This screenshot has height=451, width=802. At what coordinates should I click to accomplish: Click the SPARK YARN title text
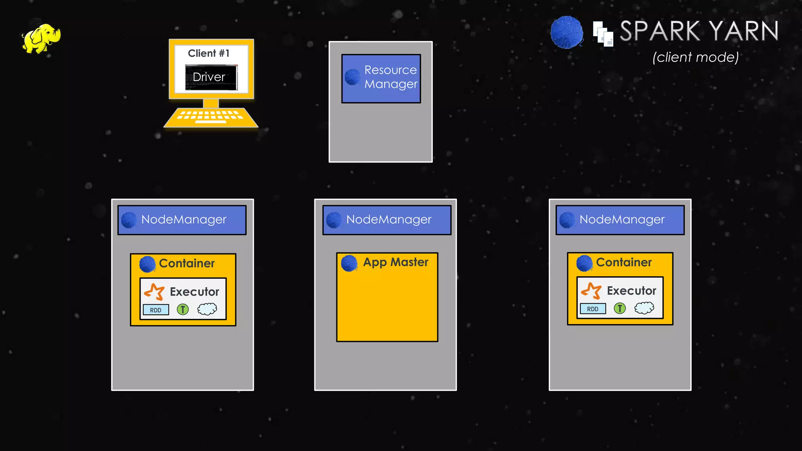click(699, 31)
